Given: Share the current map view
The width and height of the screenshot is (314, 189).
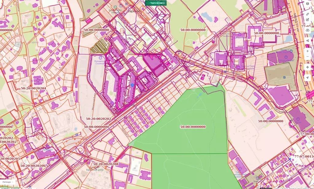Looking at the screenshot, I should (x=308, y=41).
